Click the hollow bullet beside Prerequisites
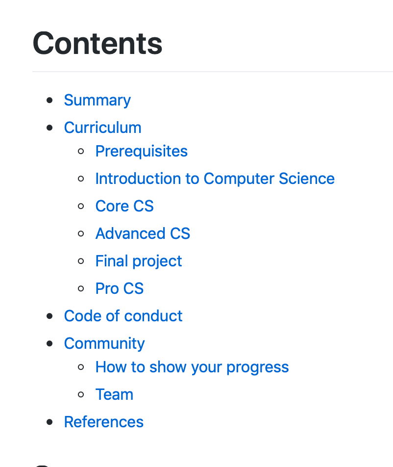The width and height of the screenshot is (393, 467). point(81,151)
